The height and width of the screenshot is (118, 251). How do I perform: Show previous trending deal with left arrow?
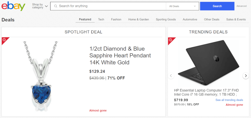[x=171, y=76]
